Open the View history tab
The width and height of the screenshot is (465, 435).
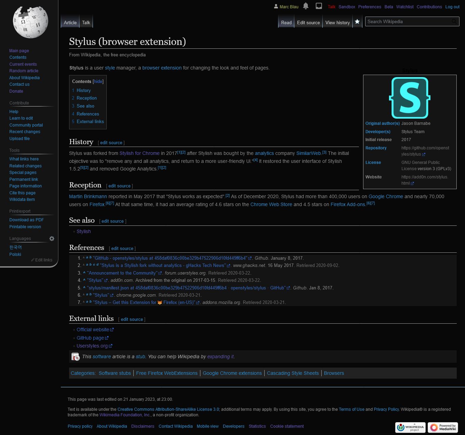[x=338, y=22]
